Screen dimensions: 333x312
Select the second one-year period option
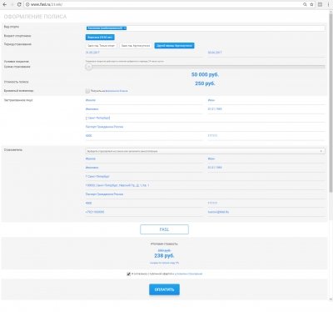(x=136, y=46)
